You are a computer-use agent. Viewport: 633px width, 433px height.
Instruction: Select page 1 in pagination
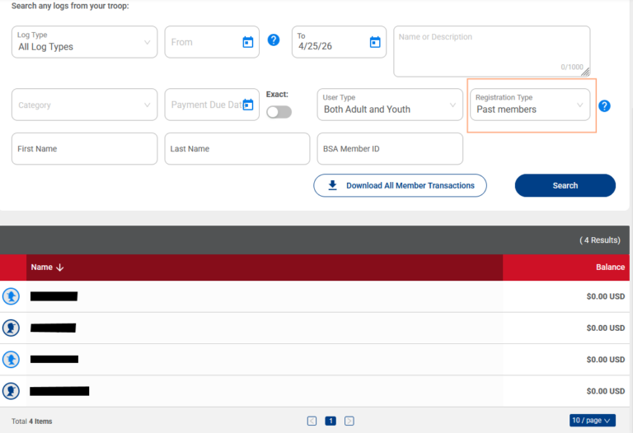[331, 421]
